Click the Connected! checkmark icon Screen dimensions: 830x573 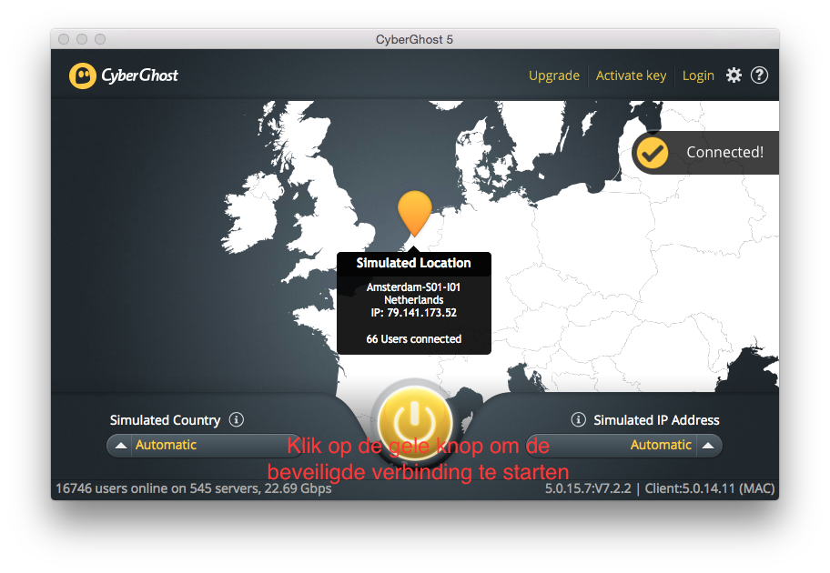click(x=652, y=153)
